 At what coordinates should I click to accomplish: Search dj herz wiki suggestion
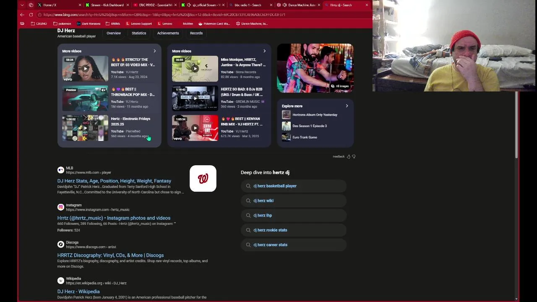point(294,200)
